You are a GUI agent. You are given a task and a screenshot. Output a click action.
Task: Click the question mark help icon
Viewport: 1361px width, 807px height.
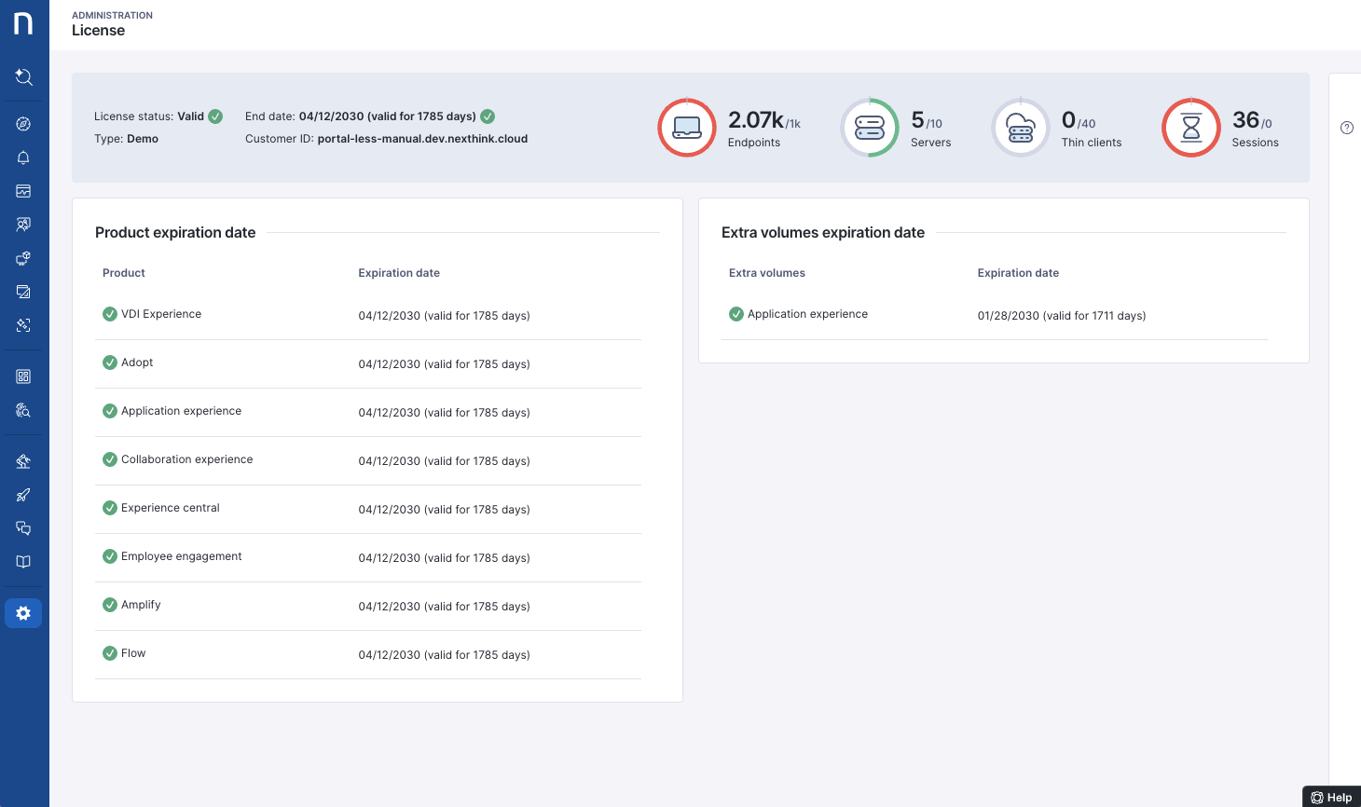1346,128
